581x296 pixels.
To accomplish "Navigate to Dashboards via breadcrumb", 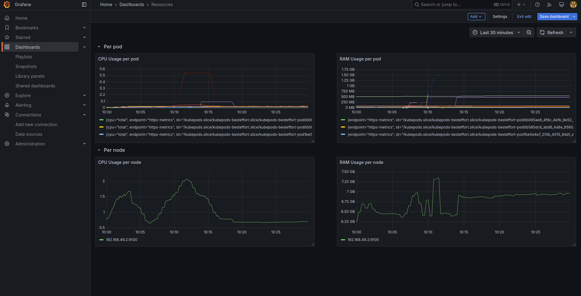I will tap(132, 5).
